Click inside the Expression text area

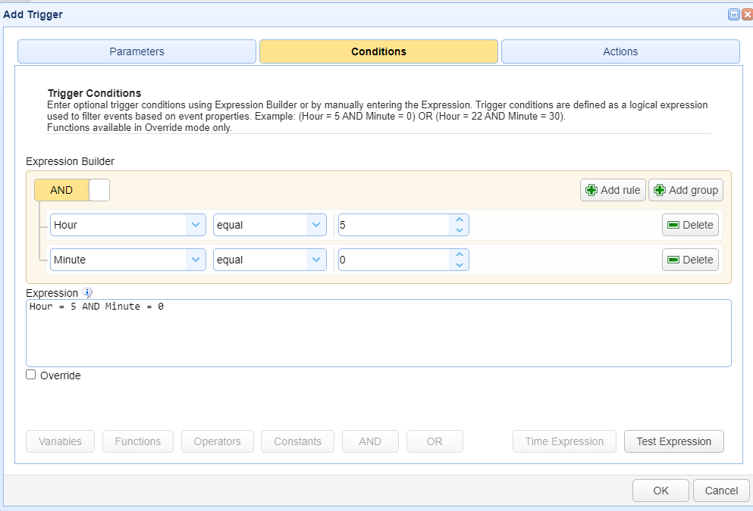coord(378,334)
